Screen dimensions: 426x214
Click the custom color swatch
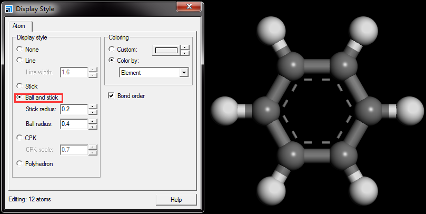[166, 50]
